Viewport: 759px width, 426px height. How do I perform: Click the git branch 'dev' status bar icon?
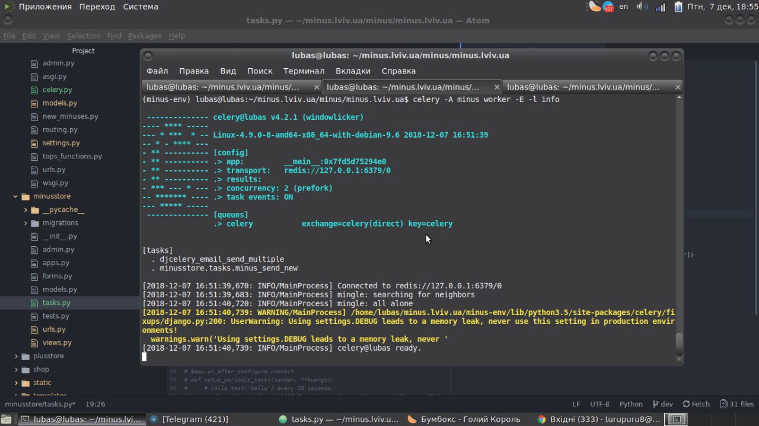click(662, 404)
